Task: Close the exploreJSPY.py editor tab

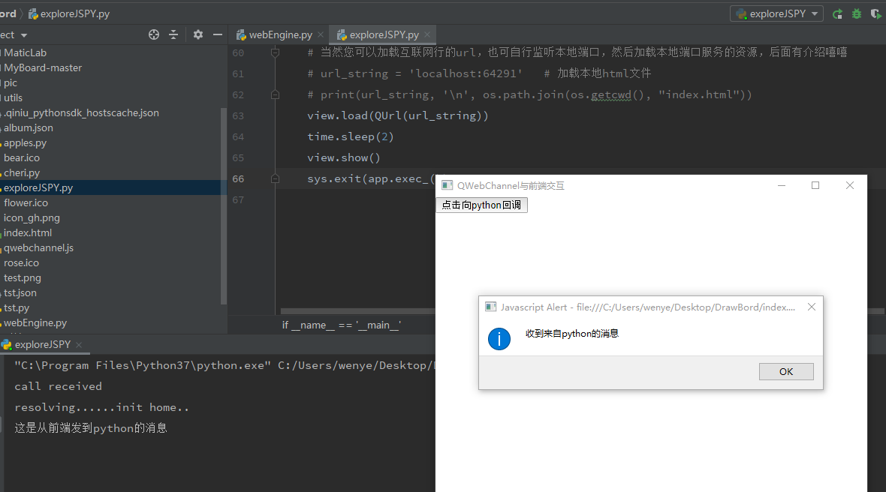Action: [427, 34]
